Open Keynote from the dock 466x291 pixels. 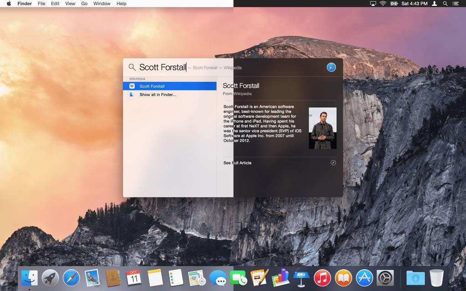click(x=301, y=277)
